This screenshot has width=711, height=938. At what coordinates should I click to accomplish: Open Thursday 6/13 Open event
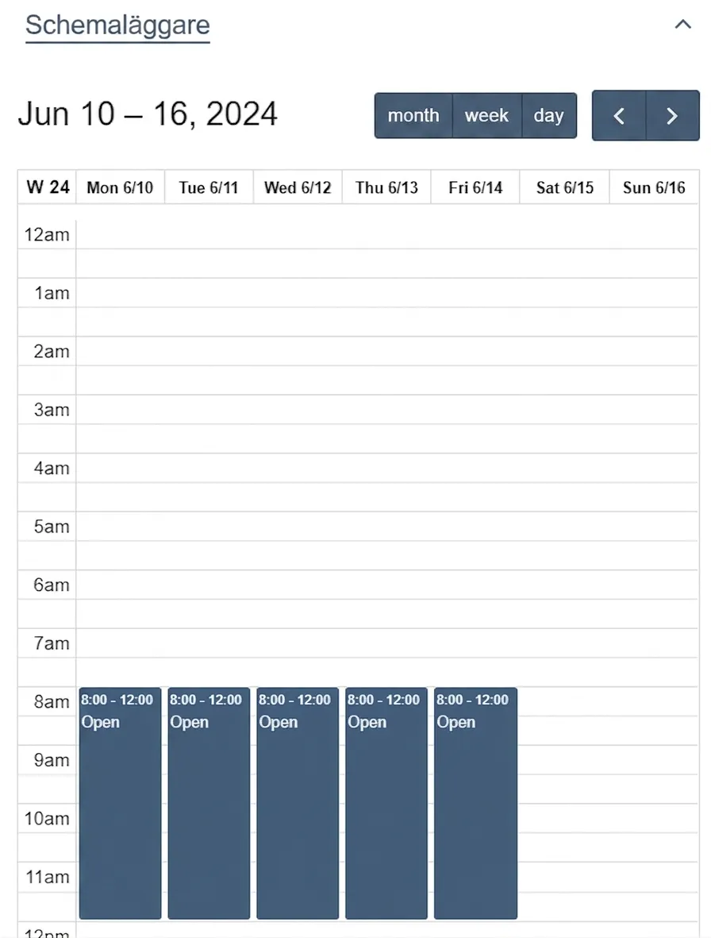pos(386,803)
